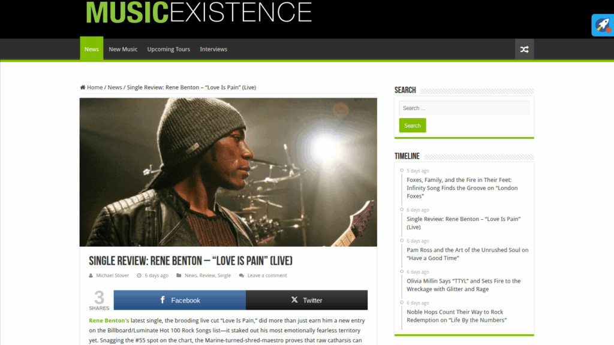Viewport: 614px width, 345px height.
Task: Click the author person icon
Action: click(x=91, y=276)
